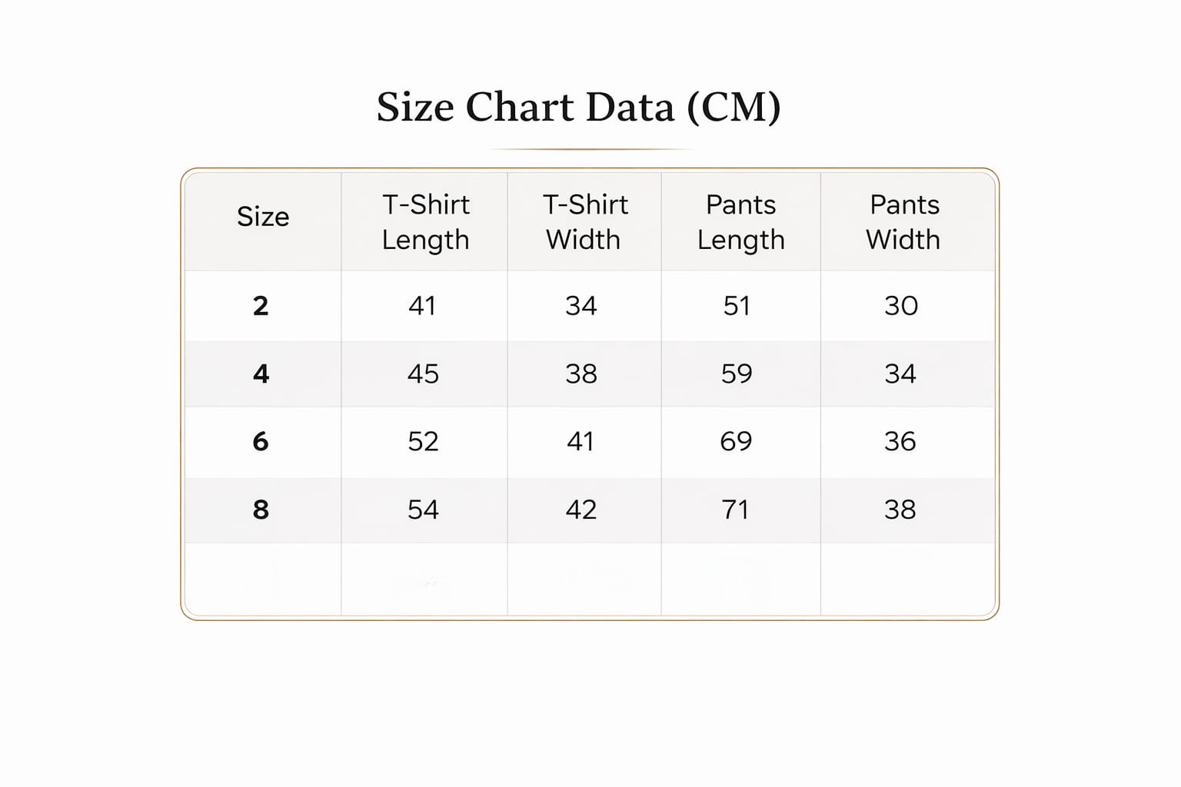Screen dimensions: 1181x787
Task: Click Pants Length value 59 for size 4
Action: [737, 374]
